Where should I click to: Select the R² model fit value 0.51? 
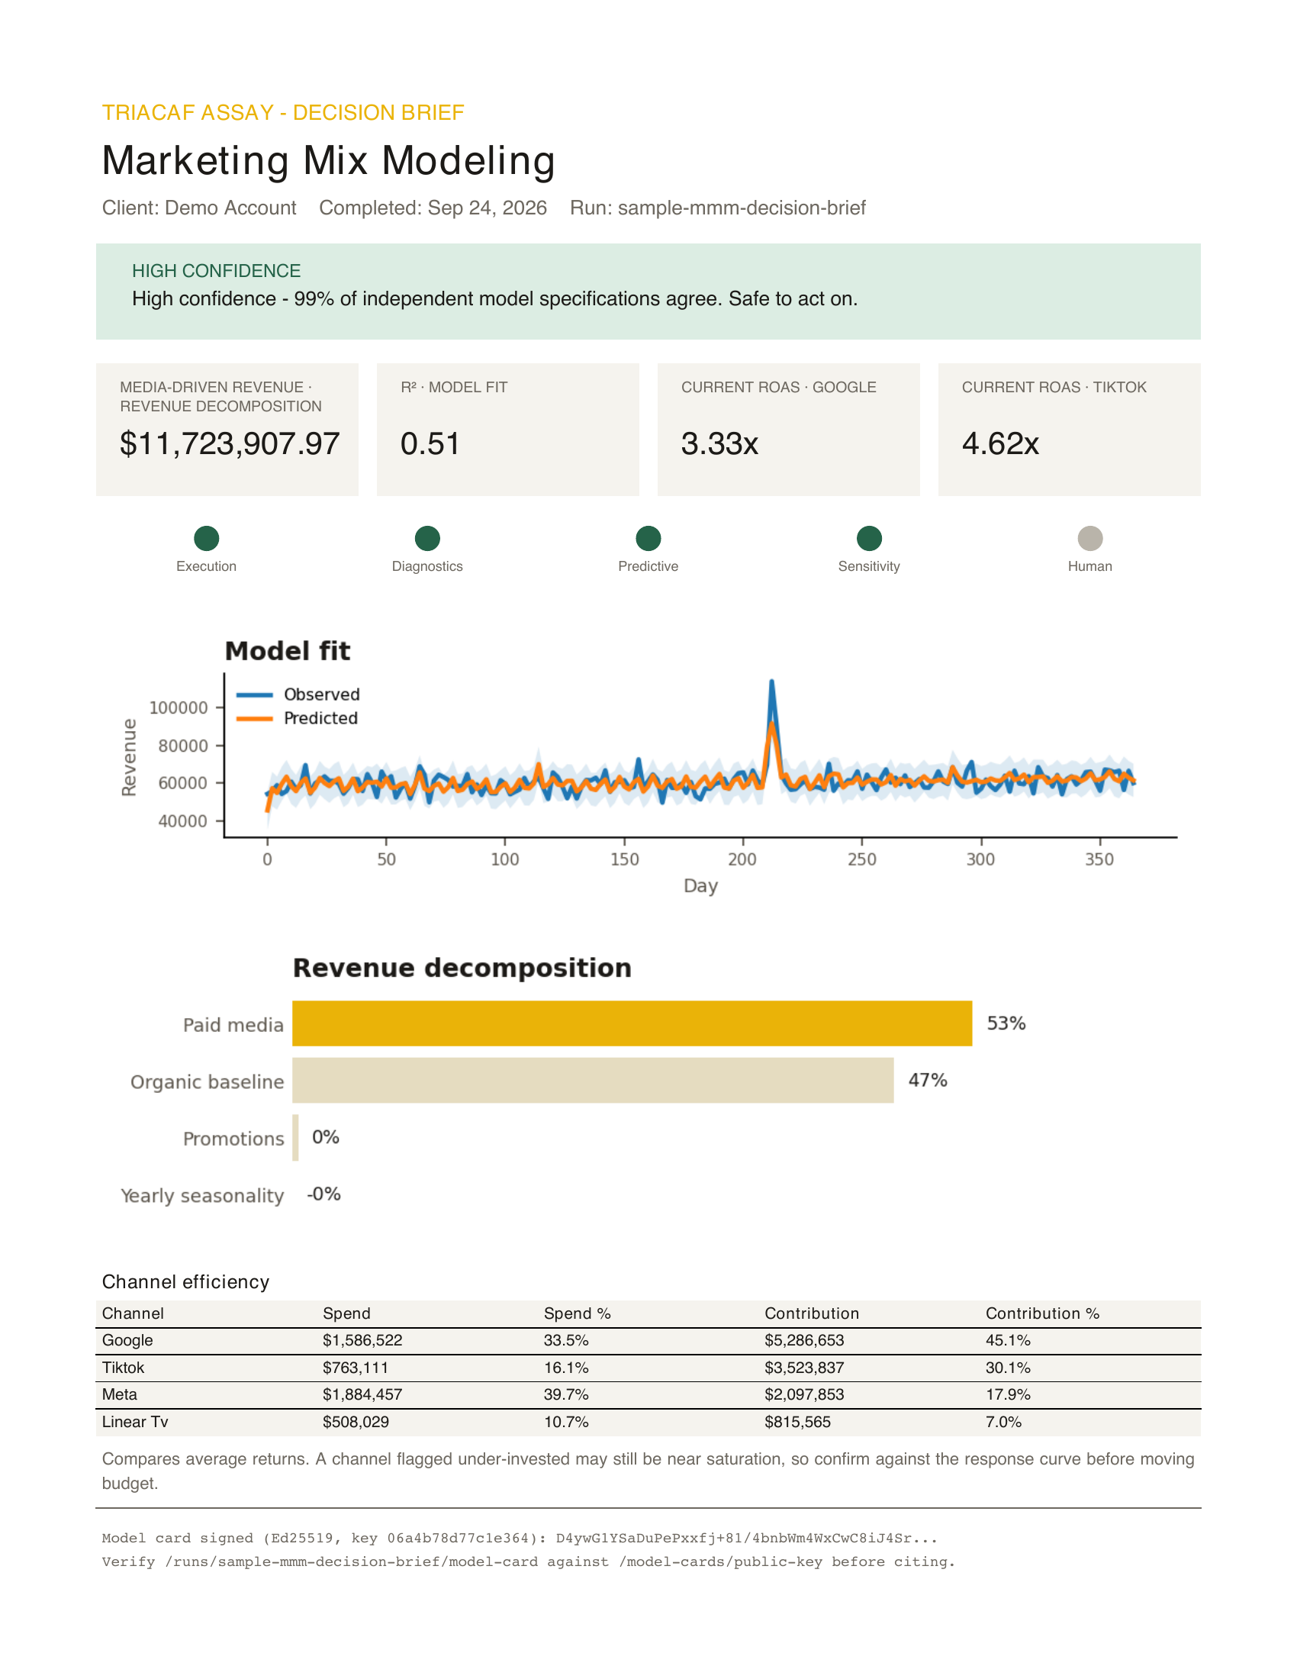coord(430,444)
